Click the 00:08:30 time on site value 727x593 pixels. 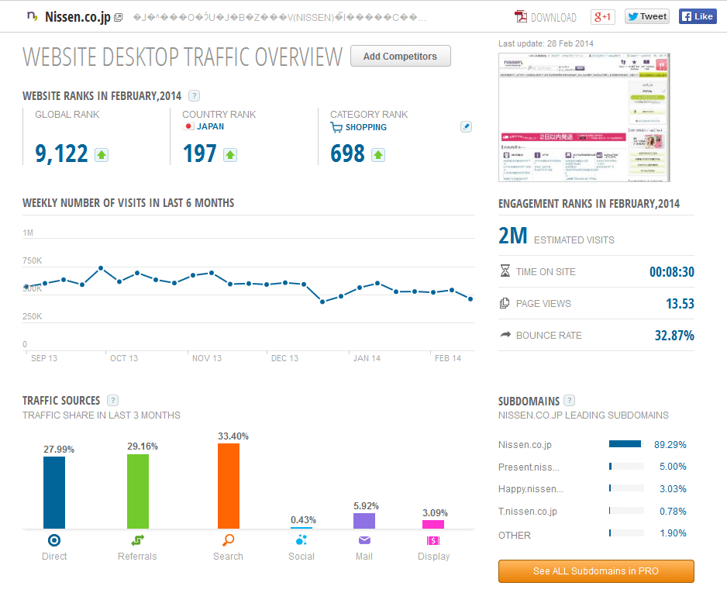click(x=672, y=272)
